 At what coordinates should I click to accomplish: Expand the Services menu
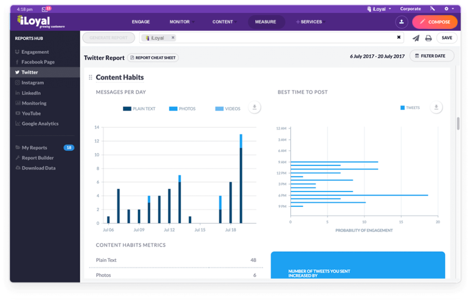[311, 22]
